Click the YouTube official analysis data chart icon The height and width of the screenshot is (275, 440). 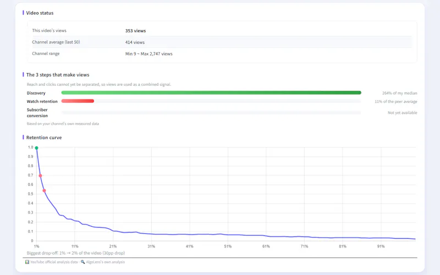tap(27, 262)
